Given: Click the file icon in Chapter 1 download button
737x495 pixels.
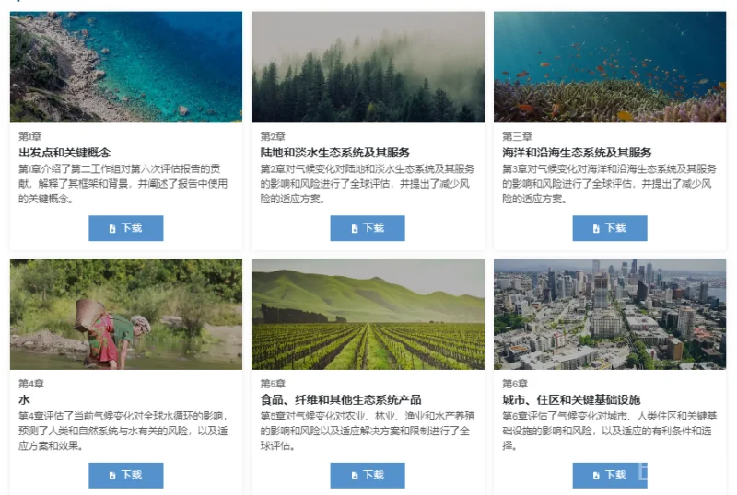Looking at the screenshot, I should [112, 229].
